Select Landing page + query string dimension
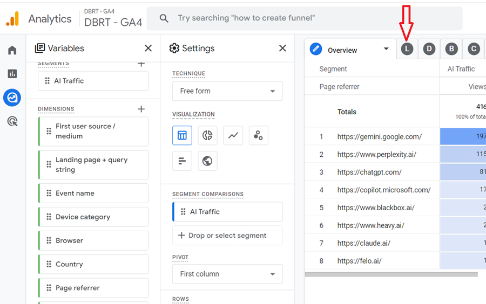The image size is (486, 304). [93, 165]
